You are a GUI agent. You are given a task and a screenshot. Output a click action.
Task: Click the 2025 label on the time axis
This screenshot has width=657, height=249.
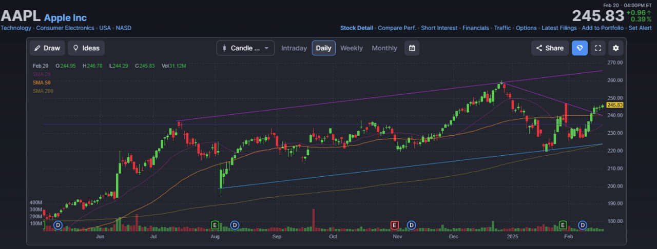513,237
